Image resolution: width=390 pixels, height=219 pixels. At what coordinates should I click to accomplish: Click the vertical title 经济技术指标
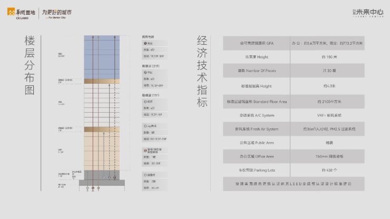pos(202,72)
